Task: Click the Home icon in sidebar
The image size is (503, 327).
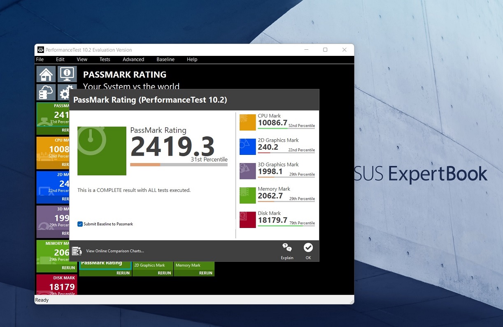Action: tap(46, 74)
